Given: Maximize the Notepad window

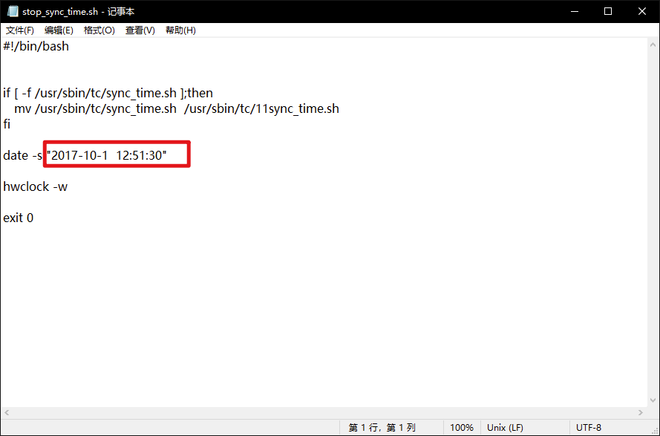Looking at the screenshot, I should pos(608,11).
